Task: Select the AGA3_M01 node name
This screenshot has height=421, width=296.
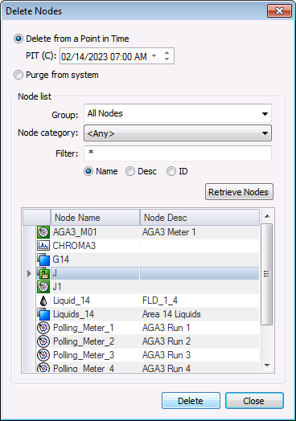Action: coord(75,232)
